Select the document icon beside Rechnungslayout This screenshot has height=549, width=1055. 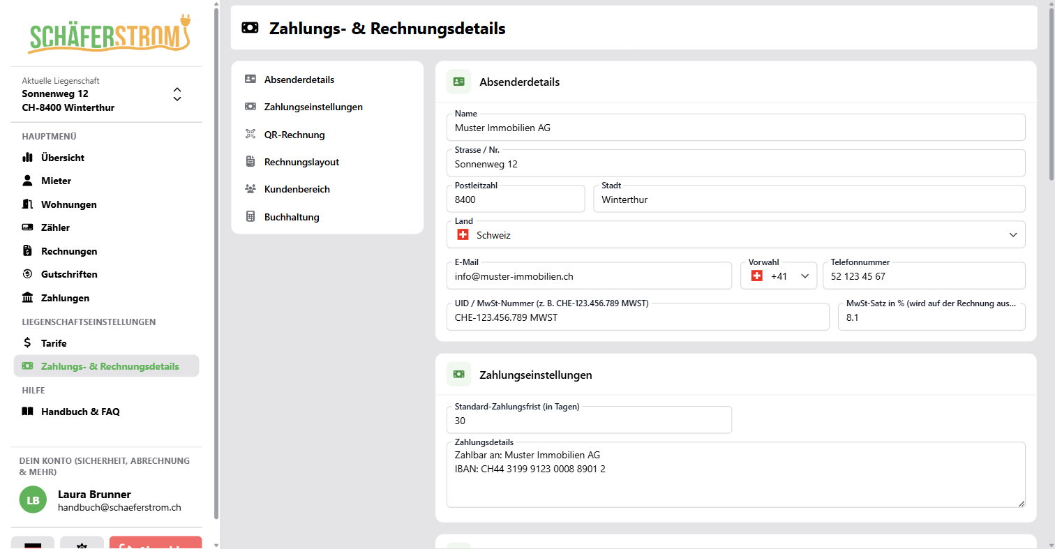tap(250, 162)
